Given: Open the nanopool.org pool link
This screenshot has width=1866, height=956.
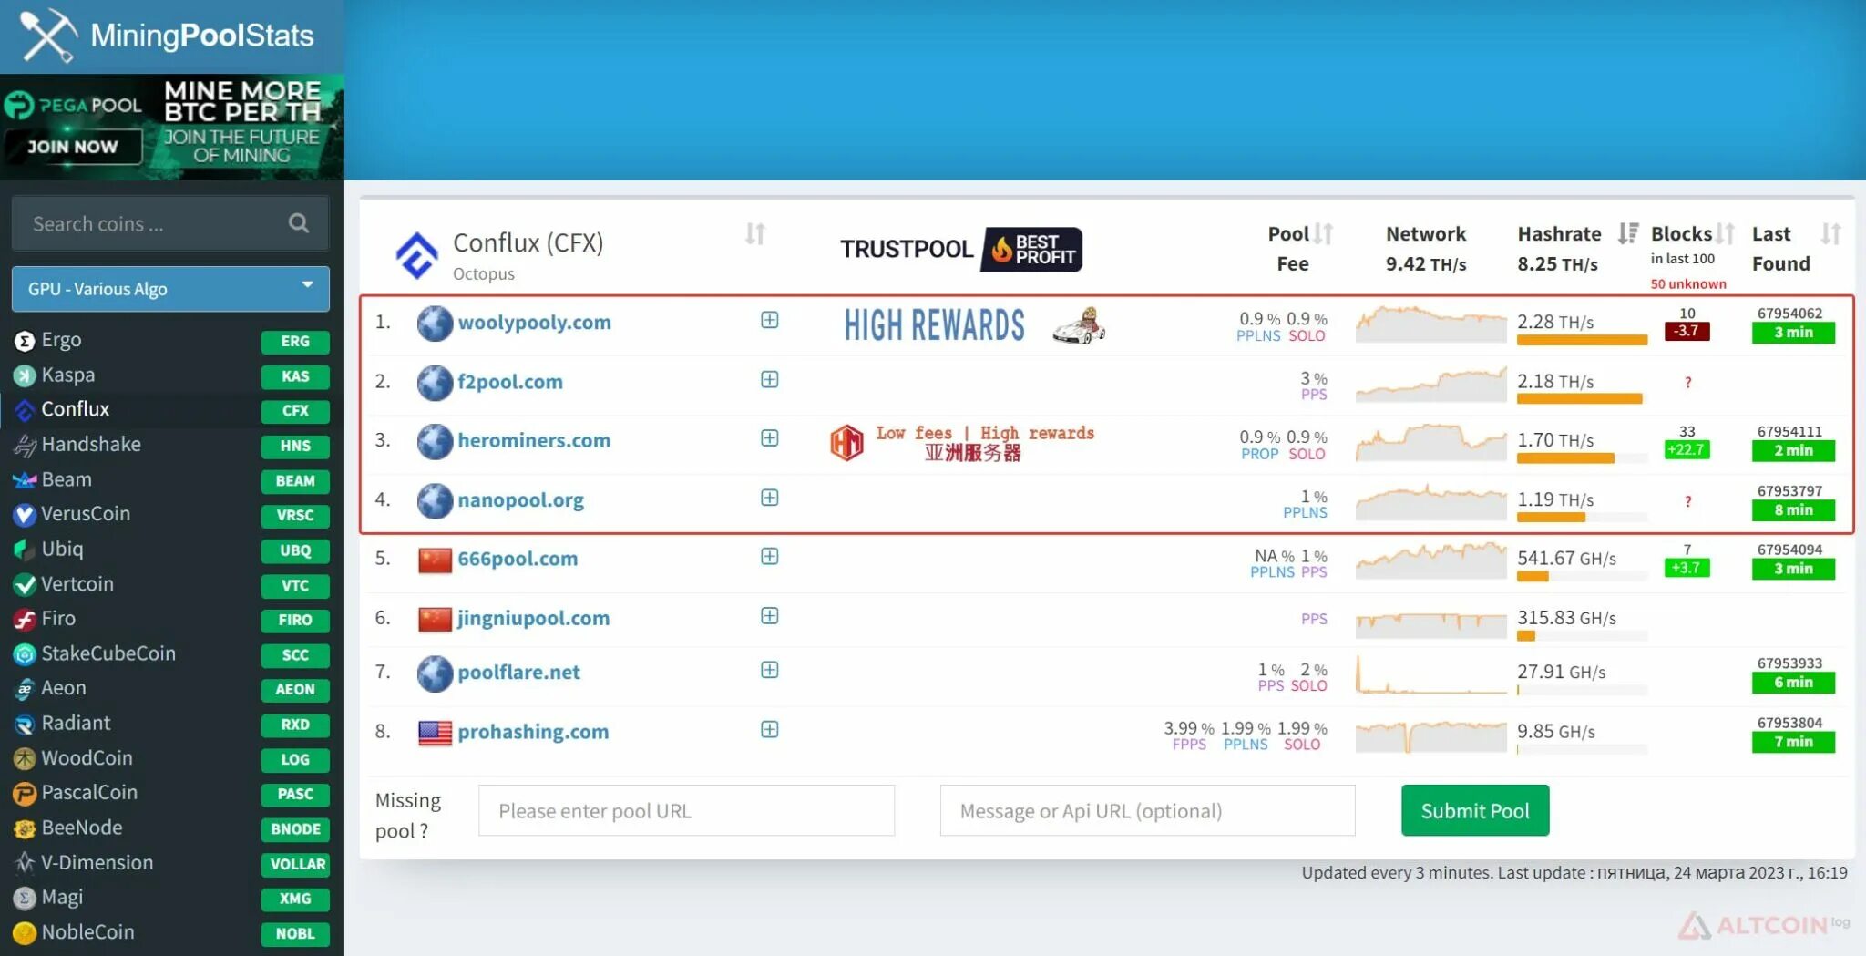Looking at the screenshot, I should click(x=520, y=500).
